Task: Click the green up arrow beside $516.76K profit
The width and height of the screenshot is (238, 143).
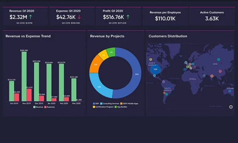Action: click(x=128, y=17)
